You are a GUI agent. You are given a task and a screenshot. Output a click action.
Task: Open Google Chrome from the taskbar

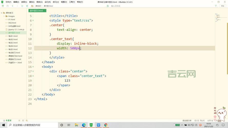tap(106, 125)
